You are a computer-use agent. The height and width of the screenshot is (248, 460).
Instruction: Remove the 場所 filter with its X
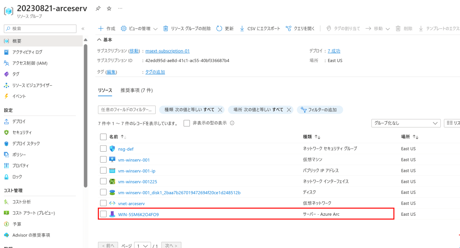point(289,110)
